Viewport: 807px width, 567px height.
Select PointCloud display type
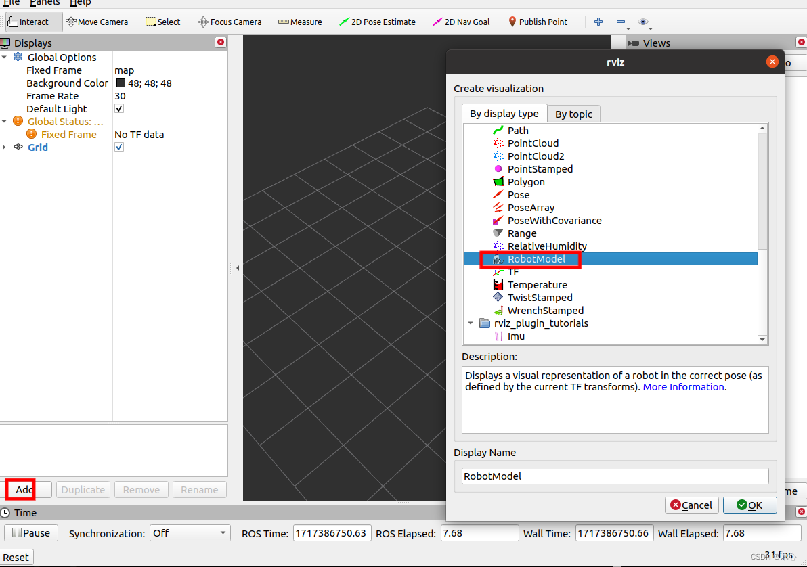(533, 143)
